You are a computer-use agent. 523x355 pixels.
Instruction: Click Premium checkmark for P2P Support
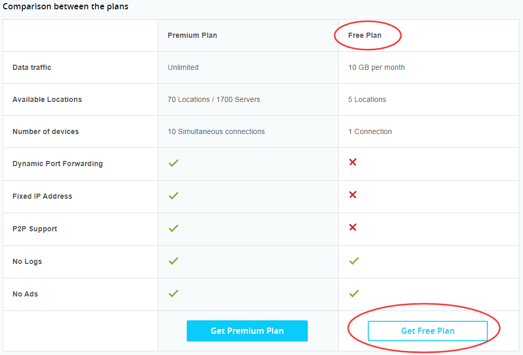(x=173, y=228)
